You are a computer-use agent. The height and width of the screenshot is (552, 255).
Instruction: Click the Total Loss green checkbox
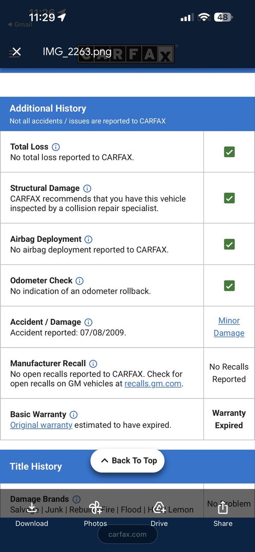pyautogui.click(x=229, y=152)
